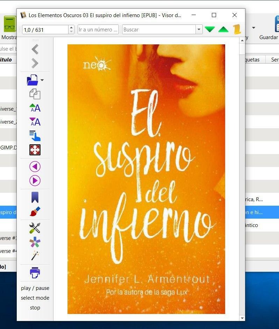Find previous match with the green up arrow

click(223, 29)
